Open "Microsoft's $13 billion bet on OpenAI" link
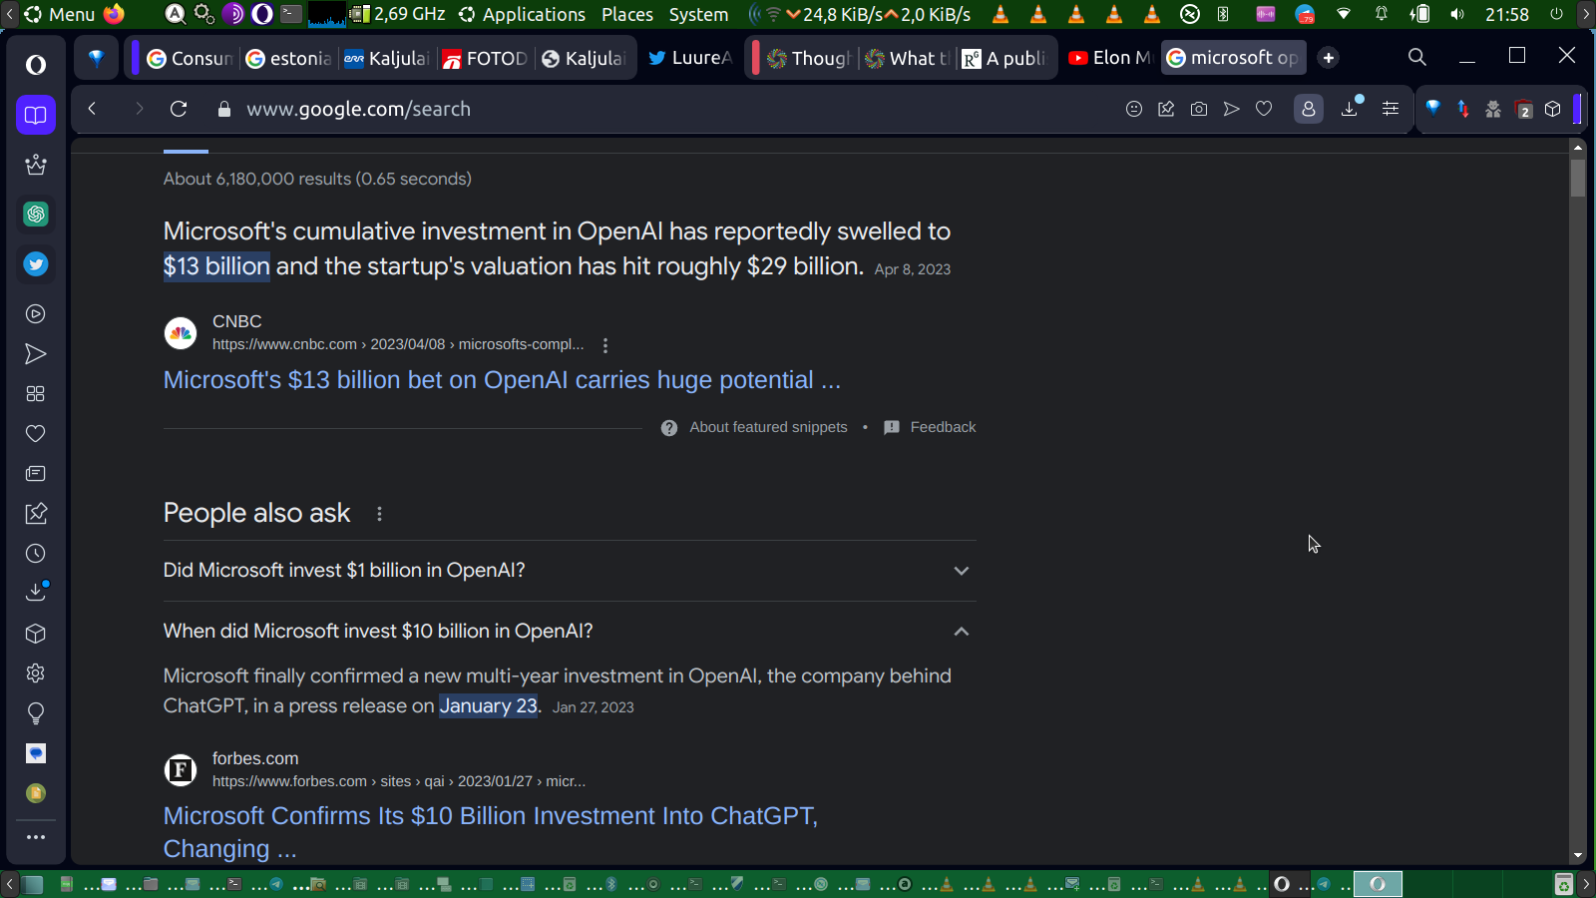This screenshot has width=1596, height=898. click(502, 380)
